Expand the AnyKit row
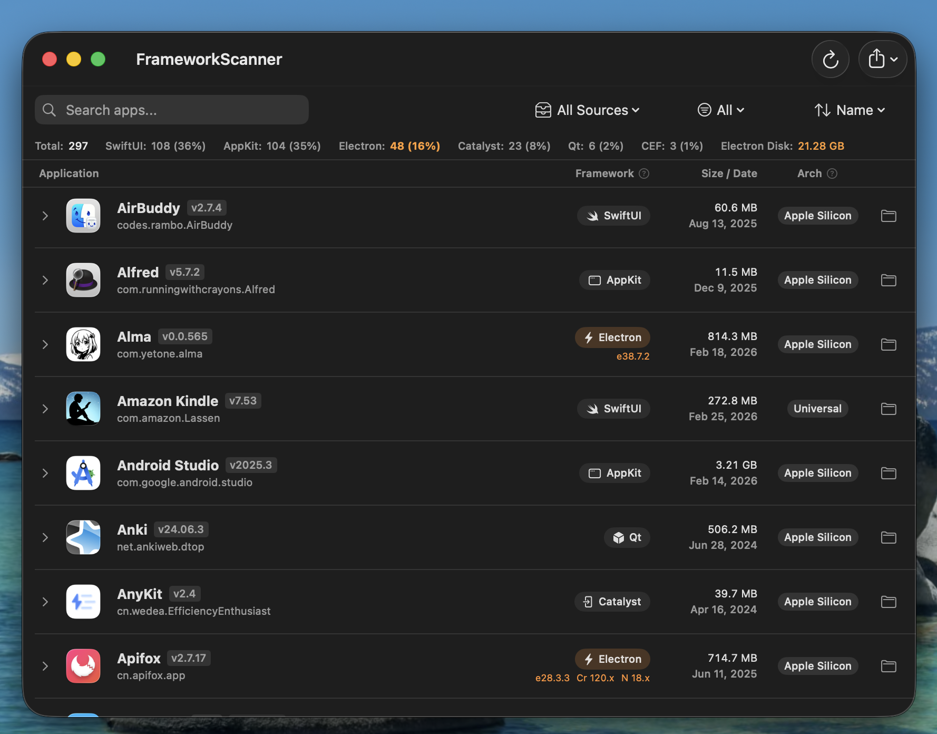This screenshot has height=734, width=937. (45, 602)
